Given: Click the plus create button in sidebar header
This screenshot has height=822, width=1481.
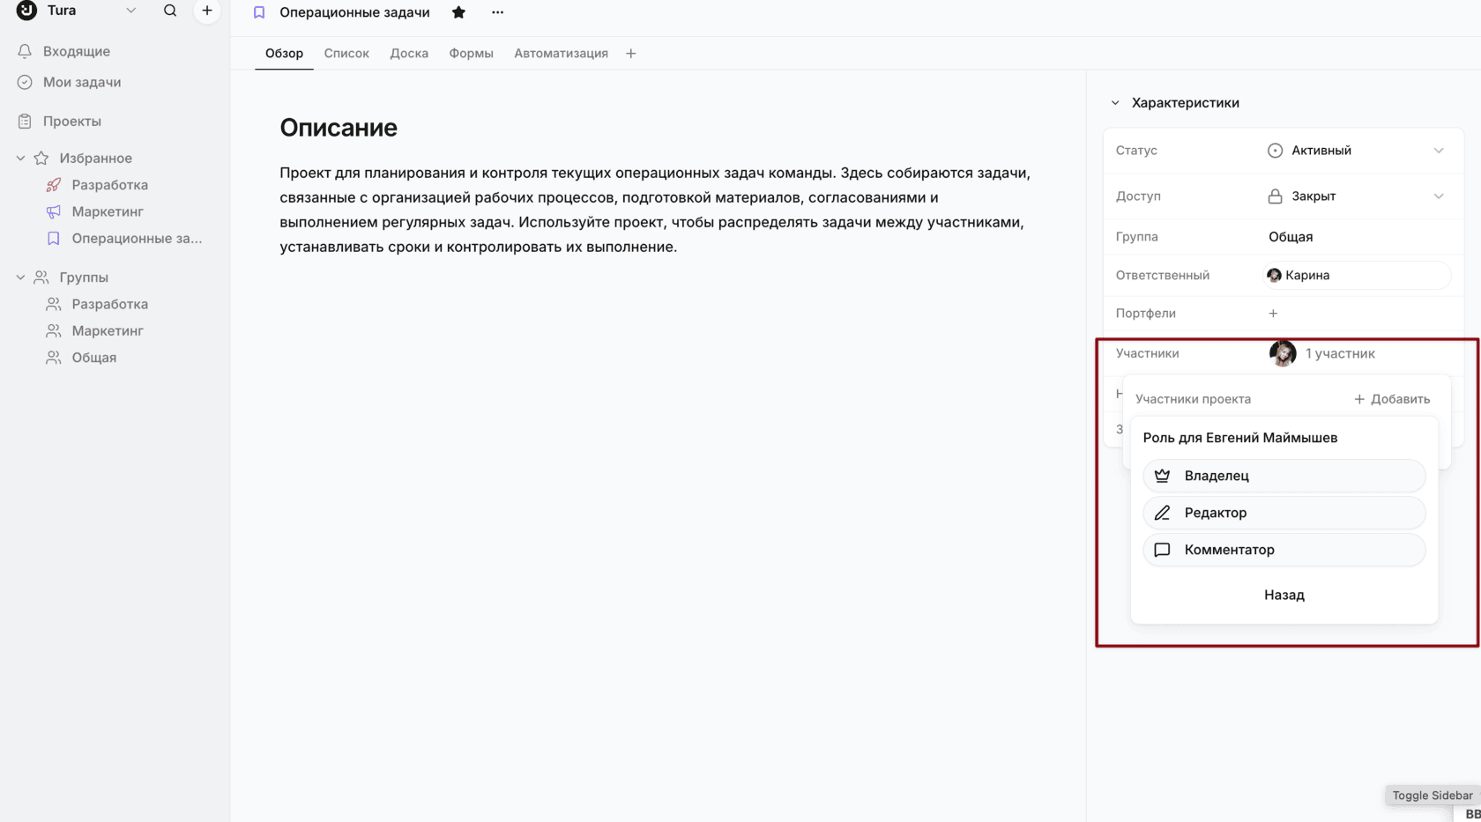Looking at the screenshot, I should [207, 11].
